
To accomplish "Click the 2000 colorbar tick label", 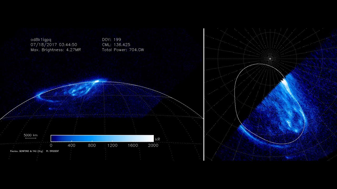I will coord(153,145).
